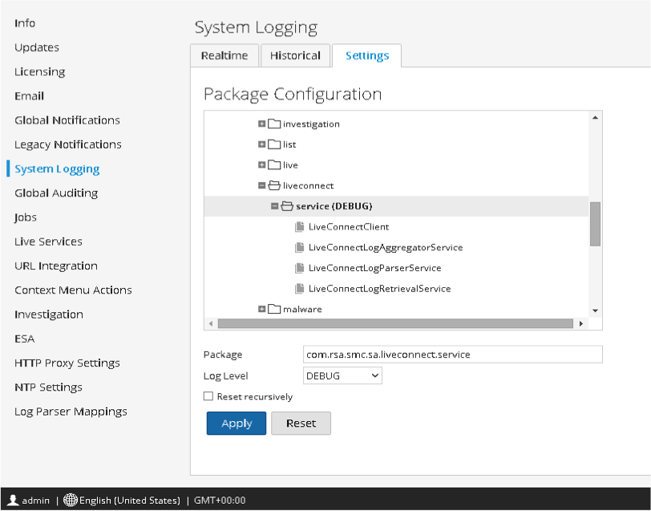Open Global Auditing in the sidebar
This screenshot has height=511, width=651.
[x=56, y=193]
